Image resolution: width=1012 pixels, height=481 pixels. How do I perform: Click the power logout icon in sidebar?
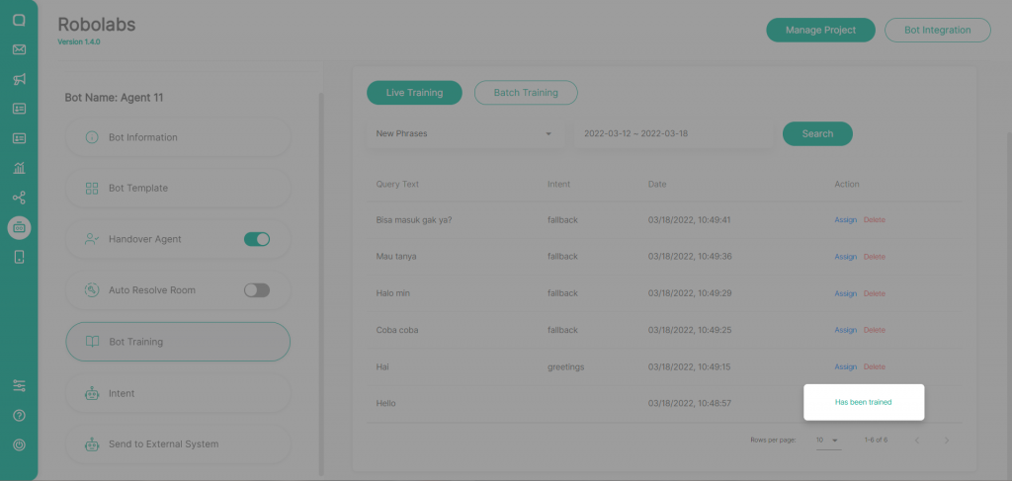pyautogui.click(x=20, y=444)
